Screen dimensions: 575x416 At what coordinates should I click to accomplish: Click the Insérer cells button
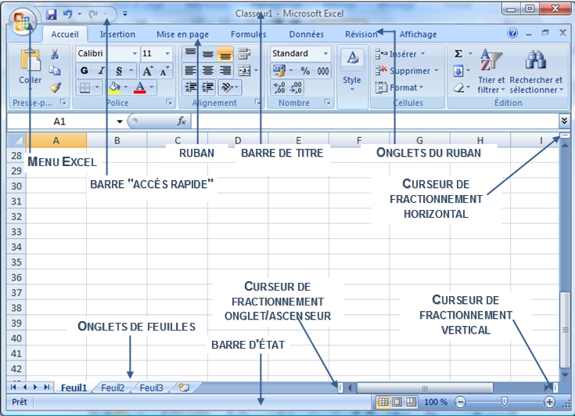click(x=400, y=54)
